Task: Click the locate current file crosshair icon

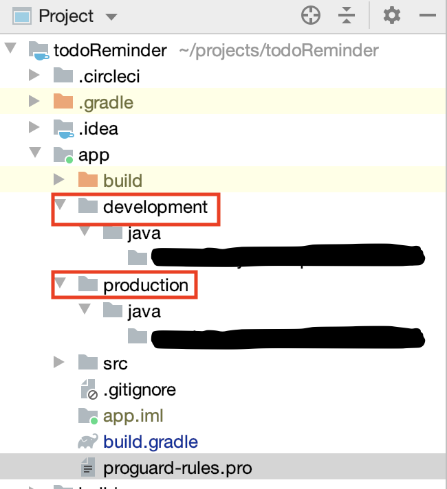Action: coord(312,15)
